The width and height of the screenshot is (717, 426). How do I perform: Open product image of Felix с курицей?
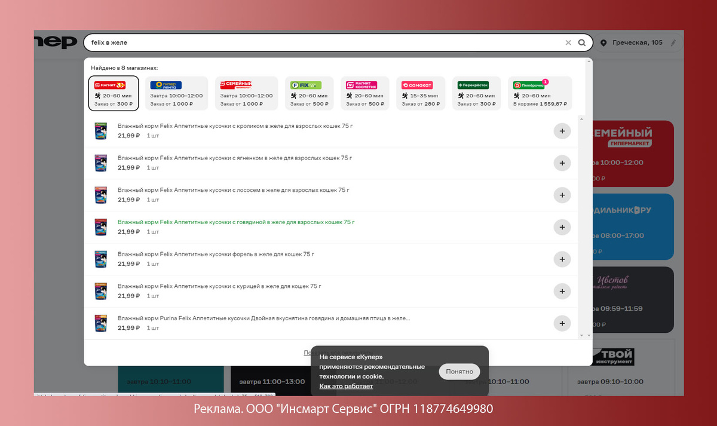coord(100,291)
